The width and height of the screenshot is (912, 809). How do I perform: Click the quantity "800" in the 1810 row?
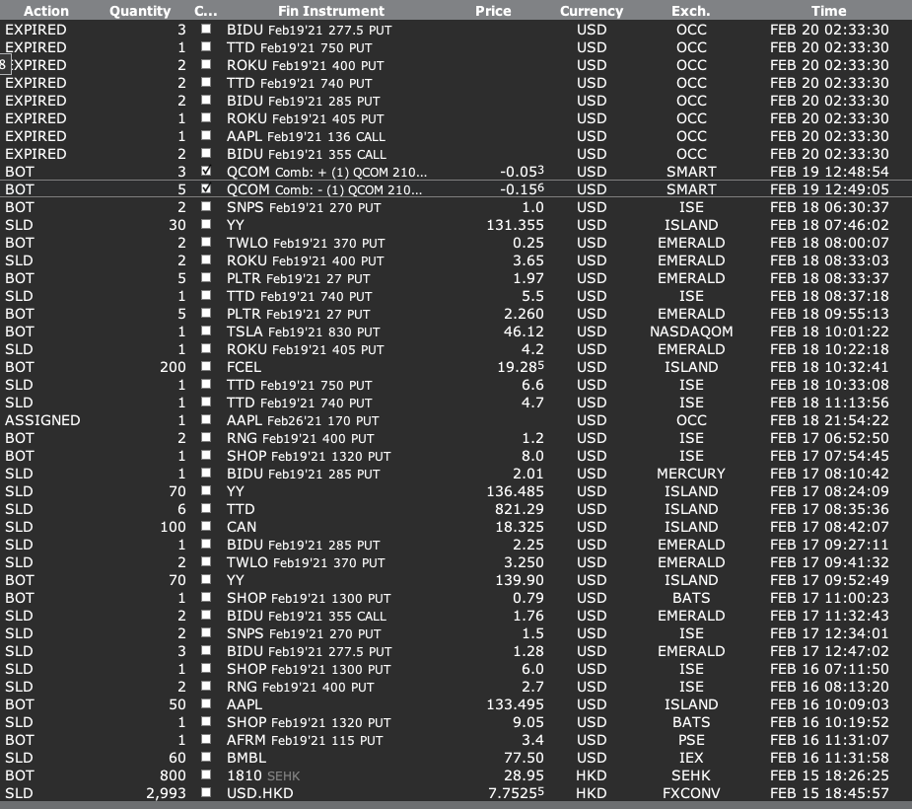[x=173, y=775]
